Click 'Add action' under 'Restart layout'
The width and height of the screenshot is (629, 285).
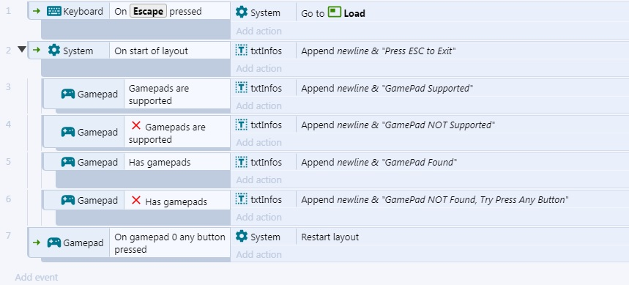[x=258, y=254]
